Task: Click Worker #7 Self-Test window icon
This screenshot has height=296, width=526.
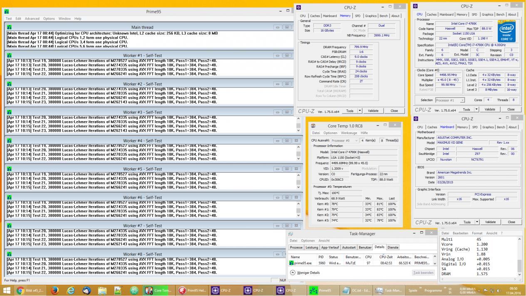Action: tap(9, 226)
